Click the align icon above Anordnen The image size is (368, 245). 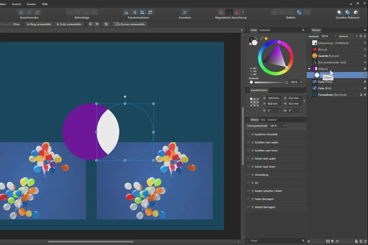185,12
